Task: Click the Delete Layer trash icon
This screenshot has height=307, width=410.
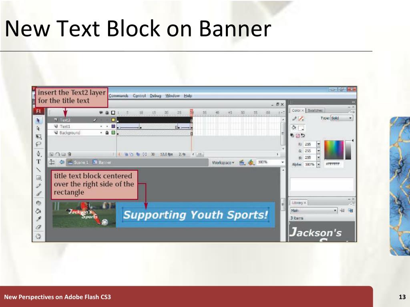Action: point(70,154)
